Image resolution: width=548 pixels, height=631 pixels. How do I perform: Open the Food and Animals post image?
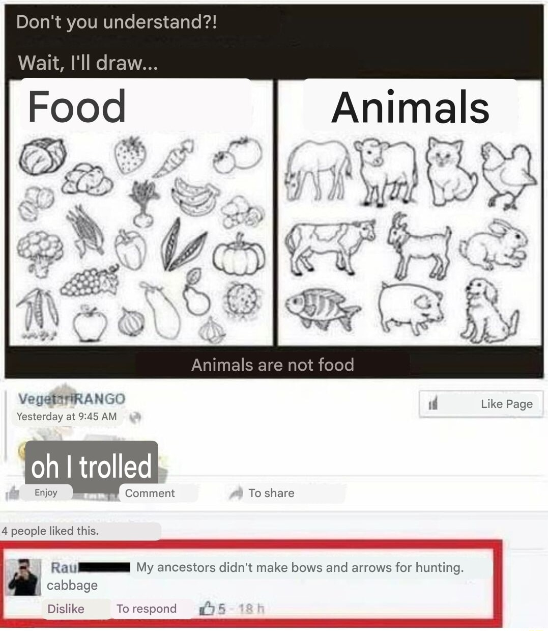pyautogui.click(x=274, y=191)
